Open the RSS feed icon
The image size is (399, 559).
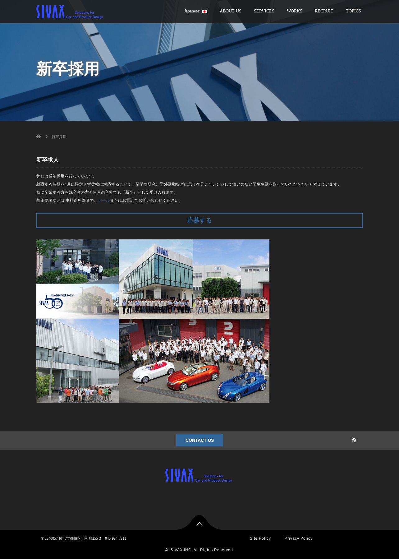point(354,440)
